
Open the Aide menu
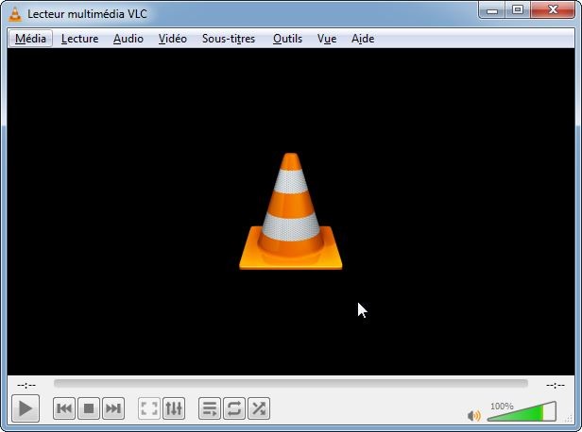(363, 39)
